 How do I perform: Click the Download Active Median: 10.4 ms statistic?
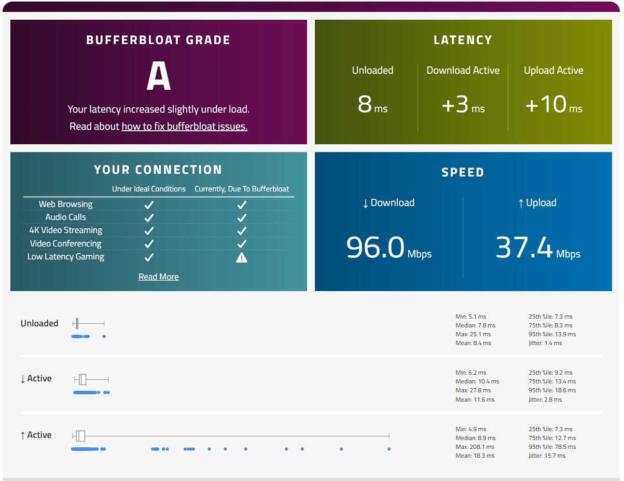pyautogui.click(x=477, y=381)
